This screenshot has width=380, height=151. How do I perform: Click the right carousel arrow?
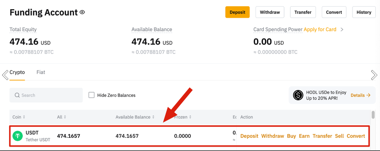pyautogui.click(x=374, y=75)
